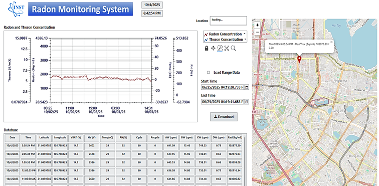
Task: Click the Recycle column header
Action: (x=155, y=138)
